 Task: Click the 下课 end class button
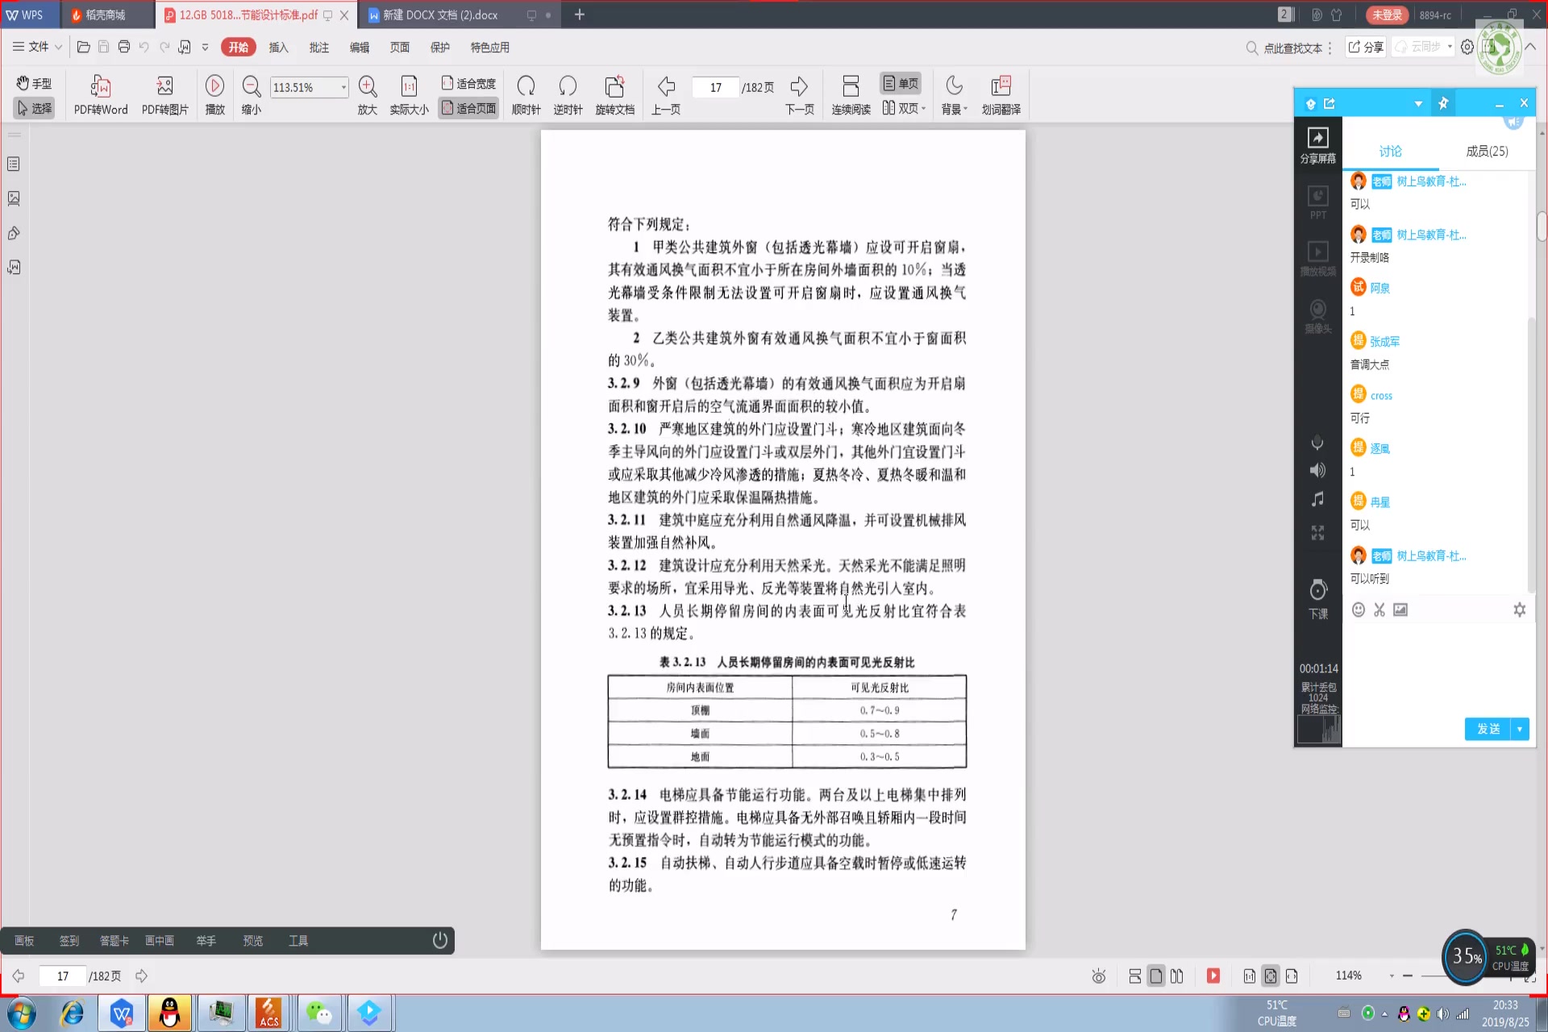coord(1317,599)
